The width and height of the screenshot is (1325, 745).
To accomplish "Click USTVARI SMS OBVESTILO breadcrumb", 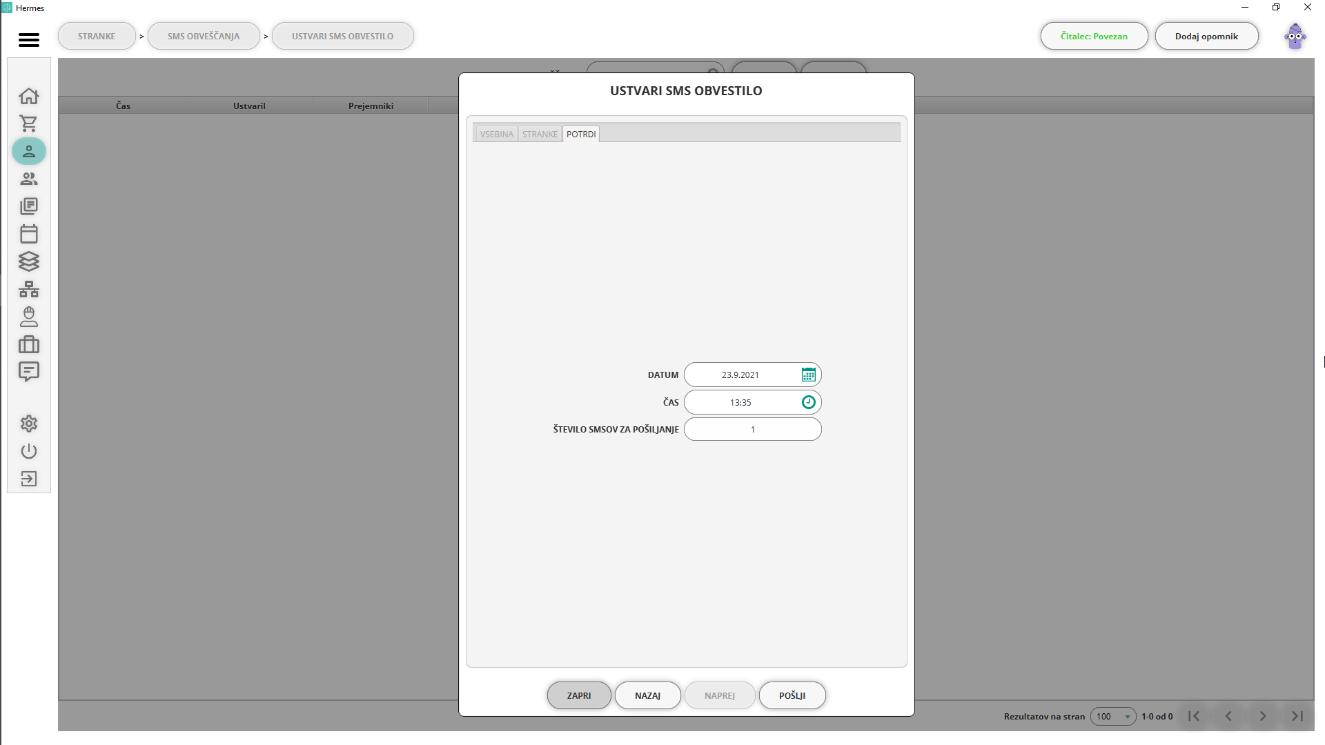I will coord(343,36).
